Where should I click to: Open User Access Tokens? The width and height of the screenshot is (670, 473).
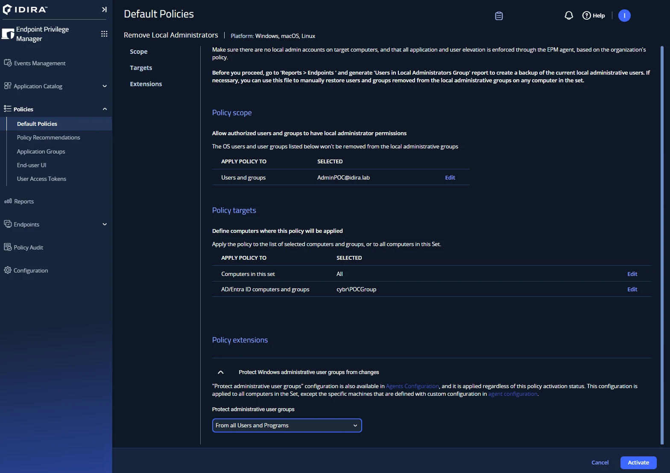[x=41, y=179]
